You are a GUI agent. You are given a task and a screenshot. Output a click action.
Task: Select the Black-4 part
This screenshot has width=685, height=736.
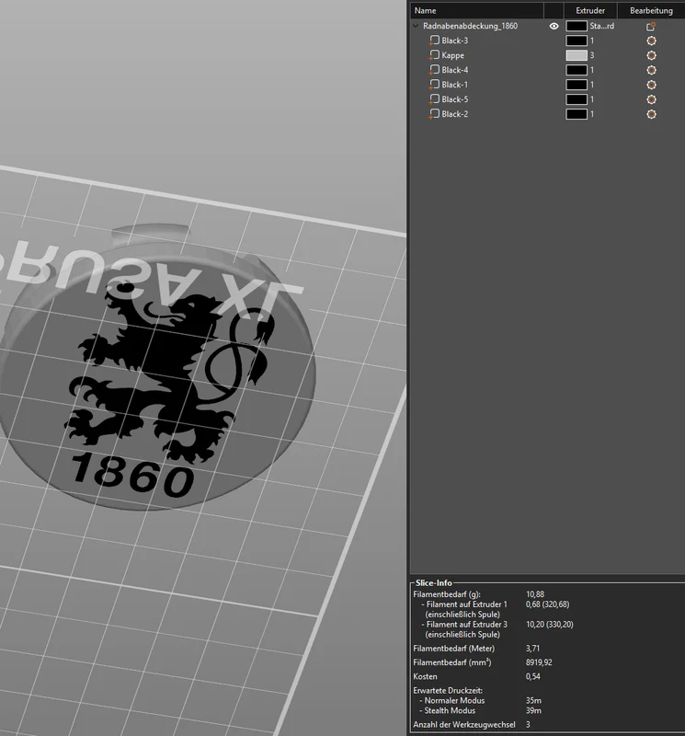coord(454,70)
